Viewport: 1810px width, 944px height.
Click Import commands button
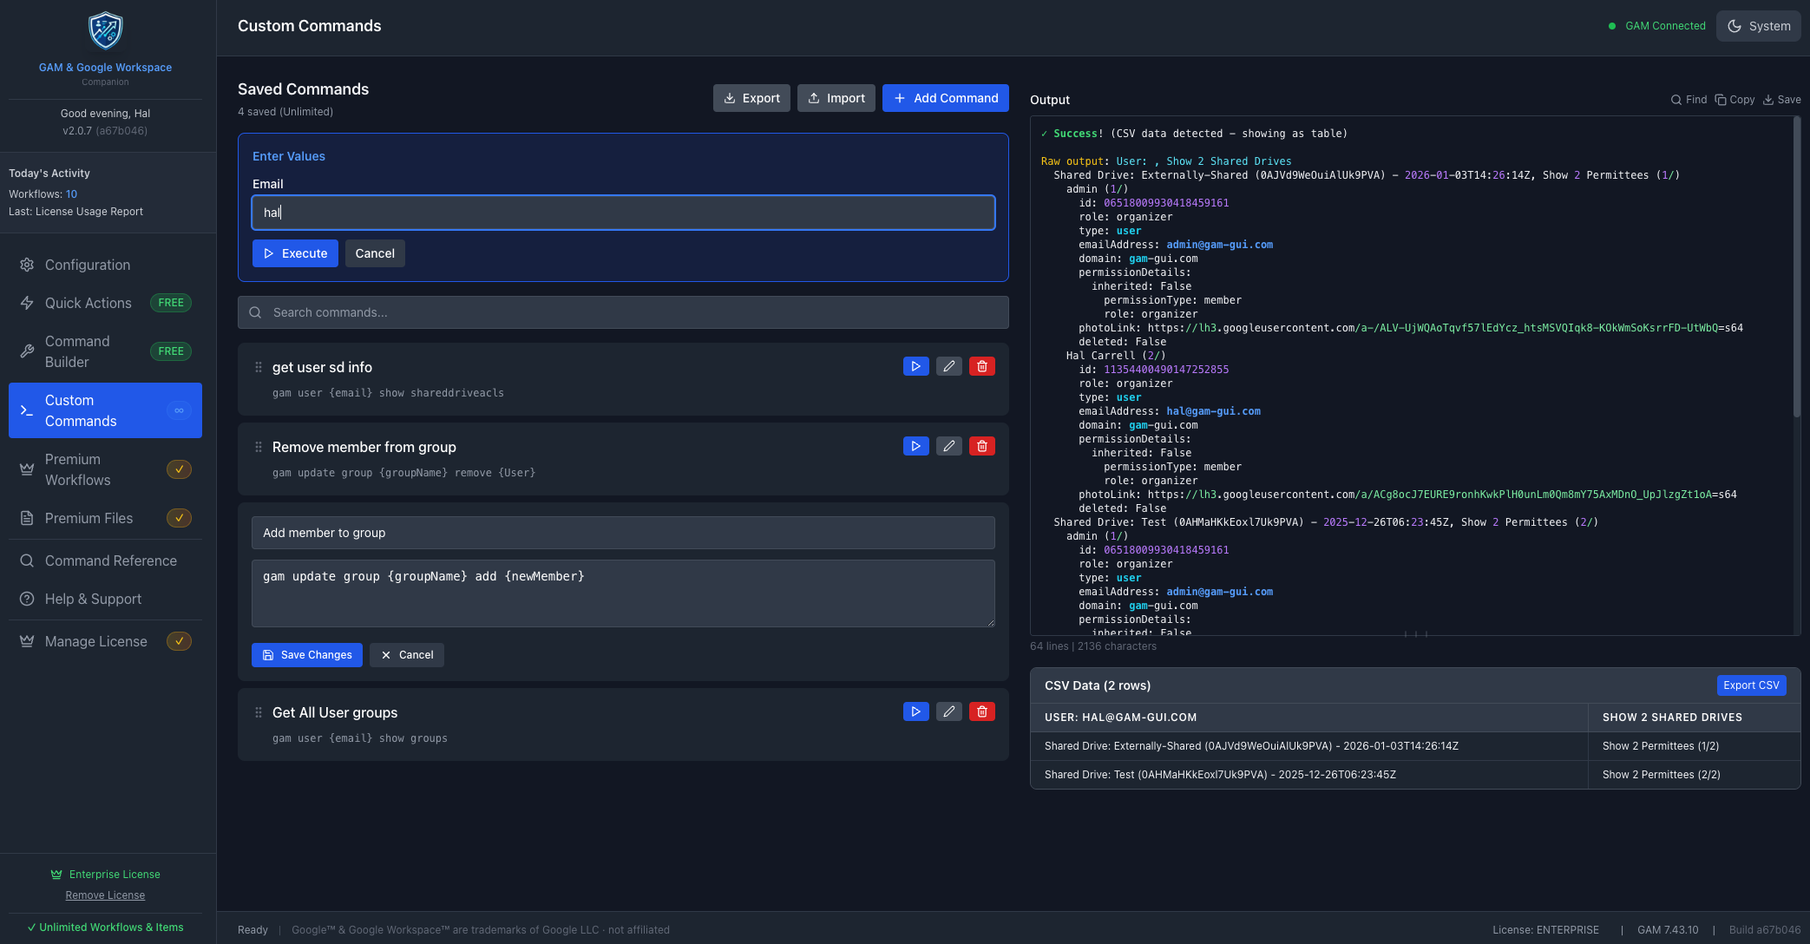836,98
